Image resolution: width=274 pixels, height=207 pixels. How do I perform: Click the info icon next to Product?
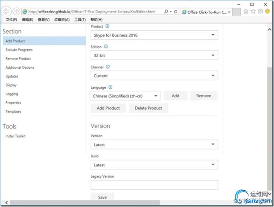[x=107, y=26]
